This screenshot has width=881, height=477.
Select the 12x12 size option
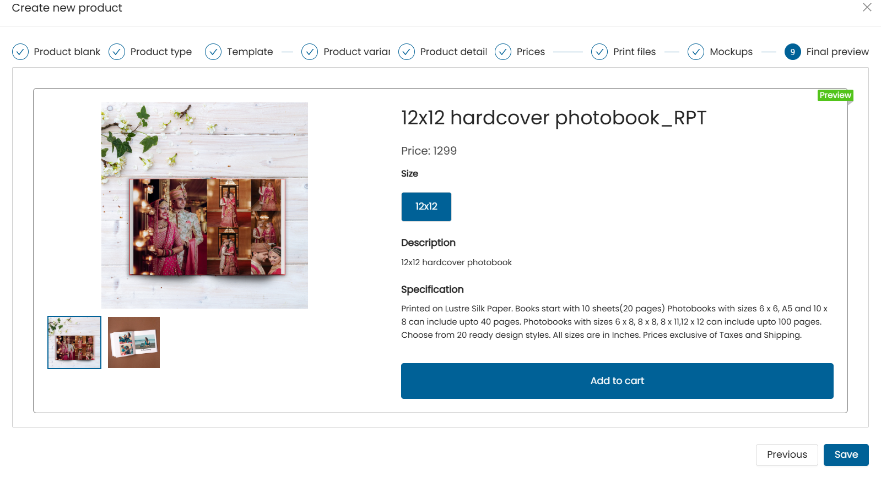[x=426, y=207]
